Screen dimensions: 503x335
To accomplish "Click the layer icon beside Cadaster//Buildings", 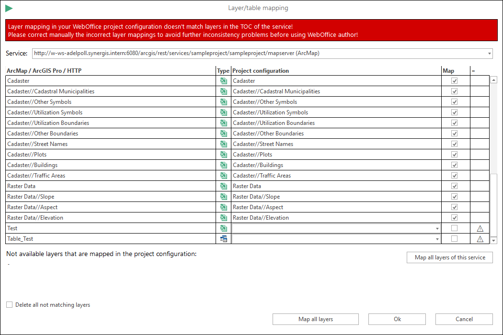I will (223, 165).
